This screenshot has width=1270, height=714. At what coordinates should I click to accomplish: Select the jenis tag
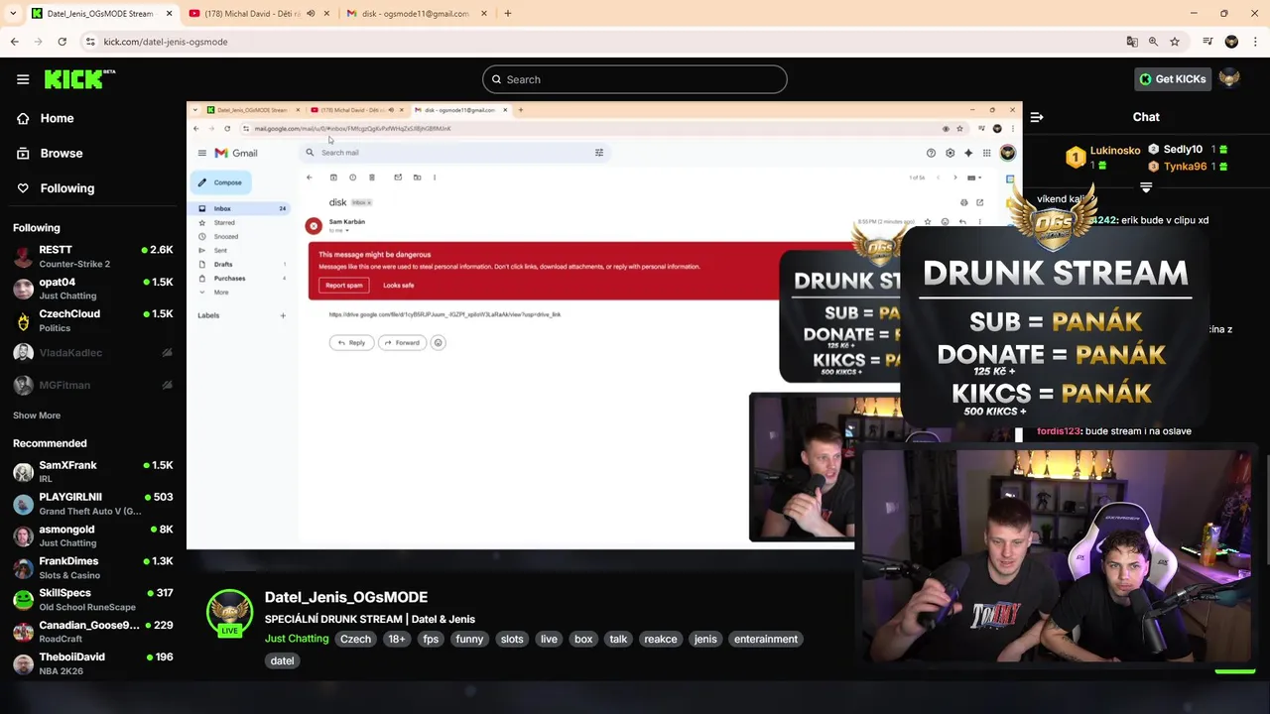click(x=705, y=639)
